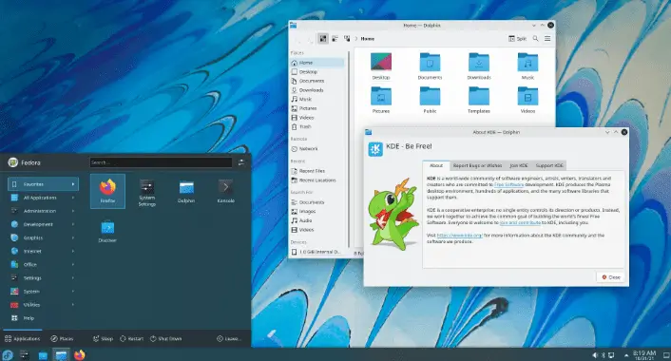Launch the Discover software center

coord(107,231)
